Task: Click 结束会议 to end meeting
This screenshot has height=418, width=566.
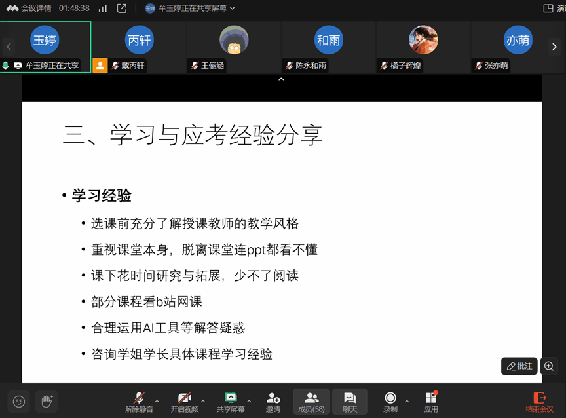Action: click(540, 401)
